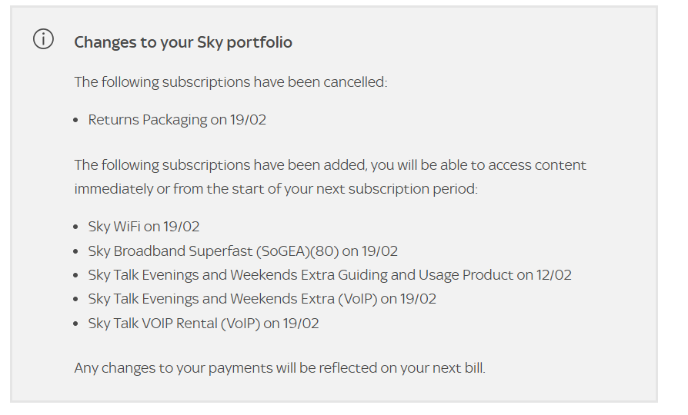Click 'The following subscriptions have been cancelled' text
The width and height of the screenshot is (688, 415).
coord(230,81)
